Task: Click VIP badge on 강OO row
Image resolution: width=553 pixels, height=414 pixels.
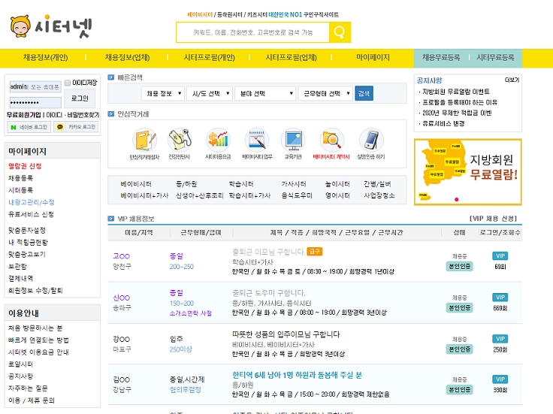Action: 500,339
